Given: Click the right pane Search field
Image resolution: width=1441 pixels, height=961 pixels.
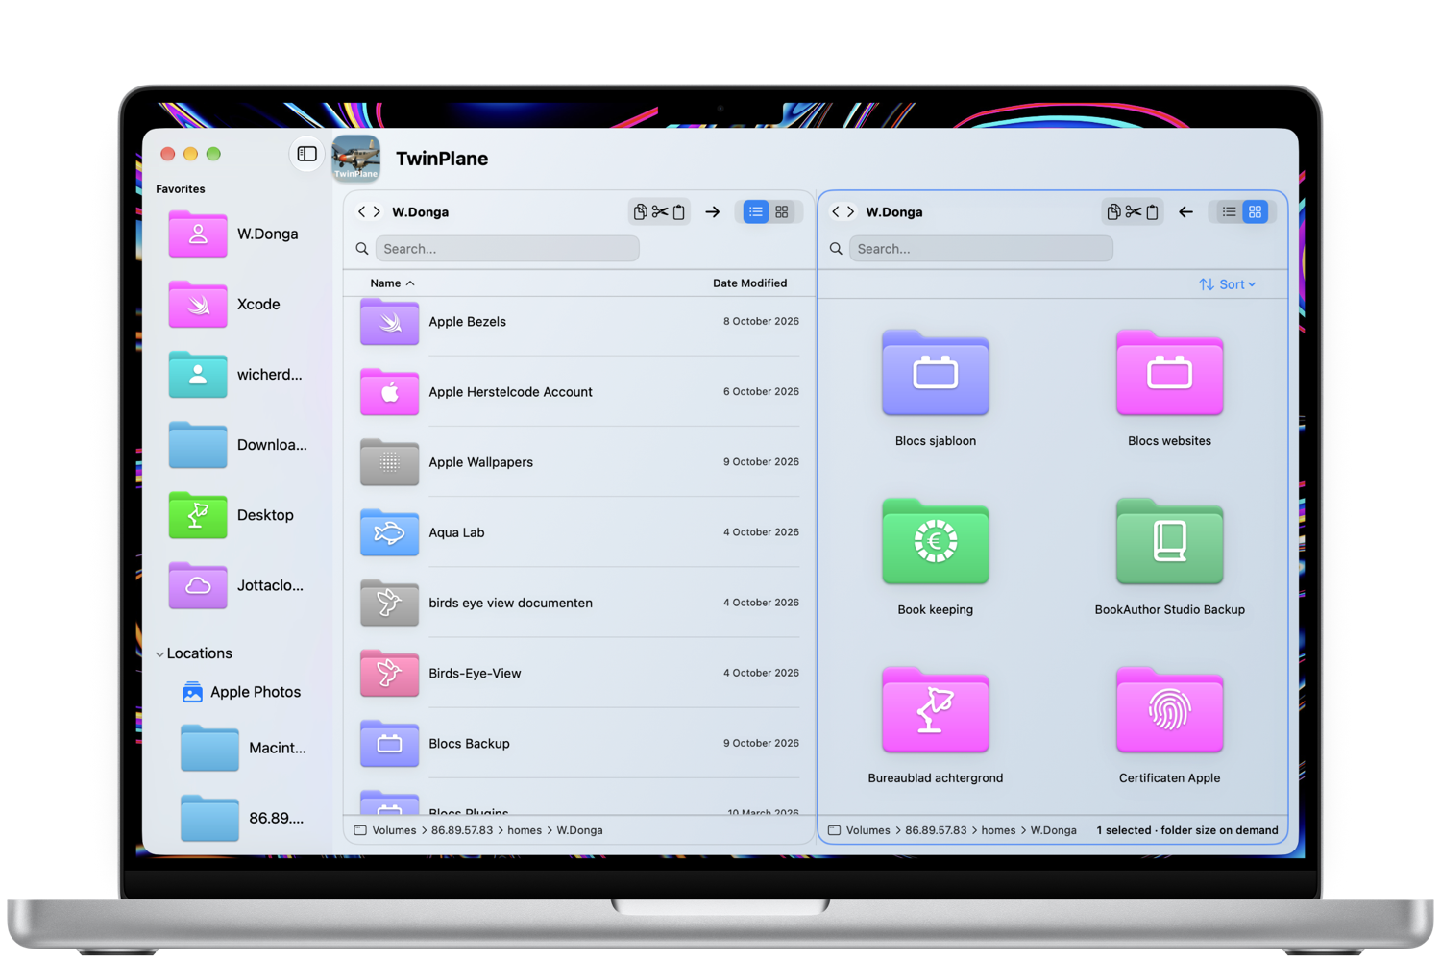Looking at the screenshot, I should pyautogui.click(x=981, y=249).
